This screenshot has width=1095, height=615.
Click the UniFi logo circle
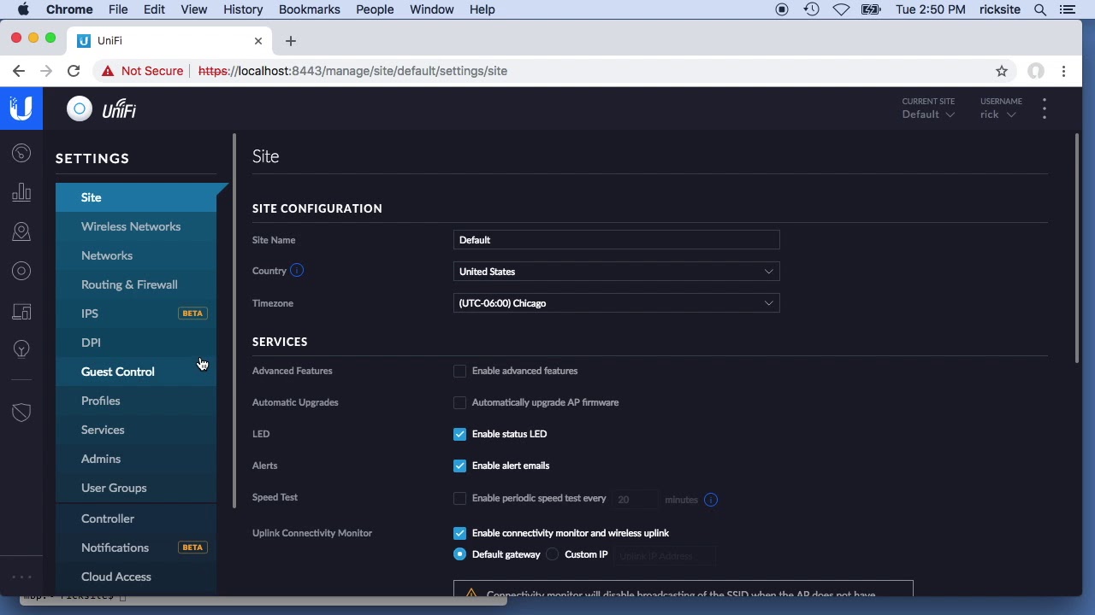point(80,108)
